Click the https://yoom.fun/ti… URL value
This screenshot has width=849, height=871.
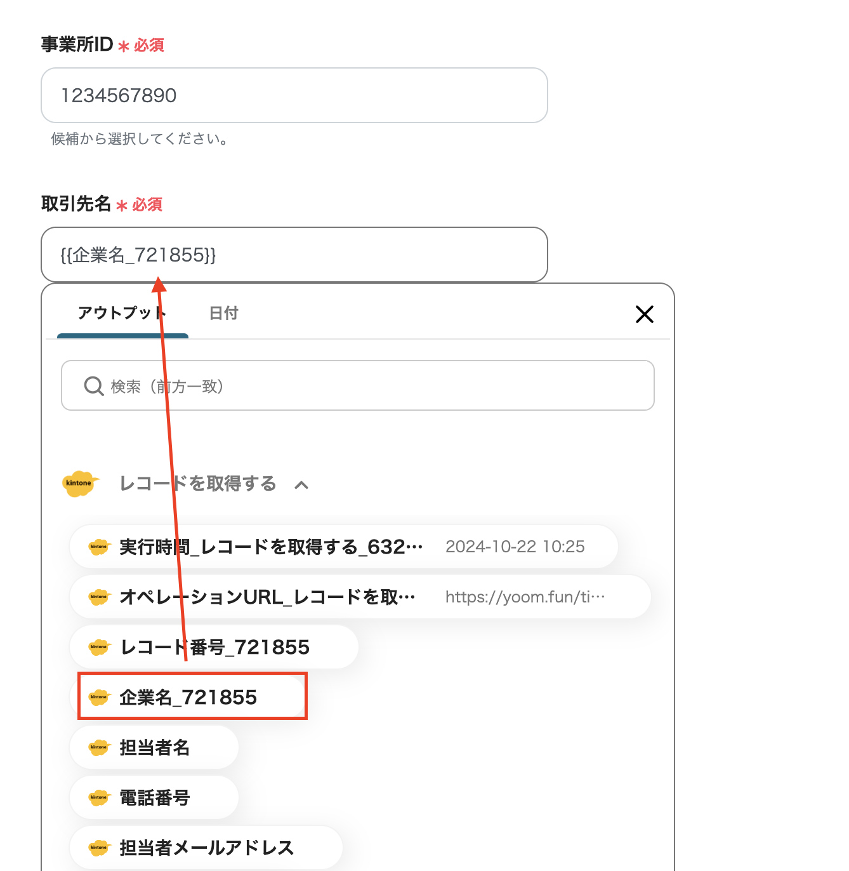pos(525,597)
